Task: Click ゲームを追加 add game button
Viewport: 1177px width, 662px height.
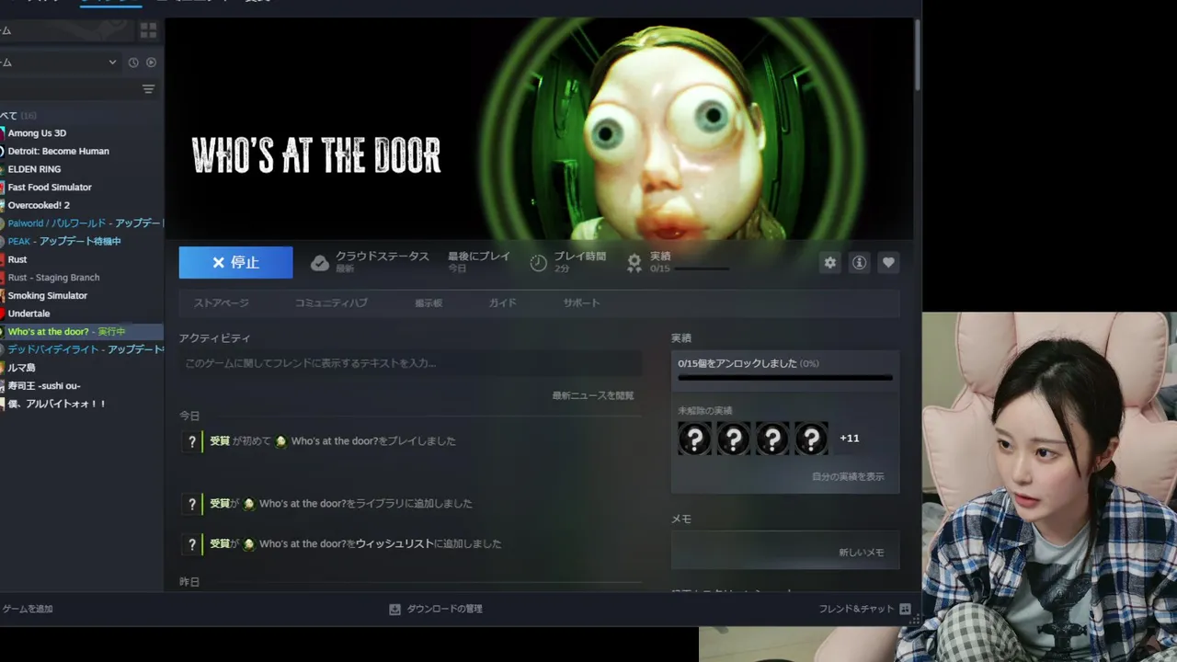Action: click(x=28, y=609)
